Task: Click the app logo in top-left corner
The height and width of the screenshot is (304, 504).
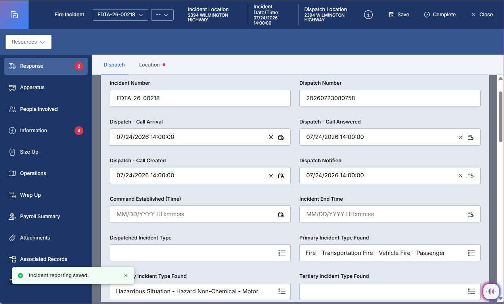Action: (14, 15)
